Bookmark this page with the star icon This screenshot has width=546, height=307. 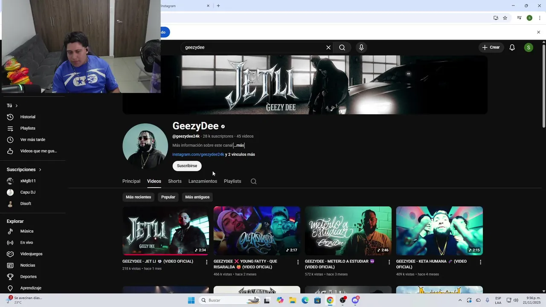pos(505,18)
